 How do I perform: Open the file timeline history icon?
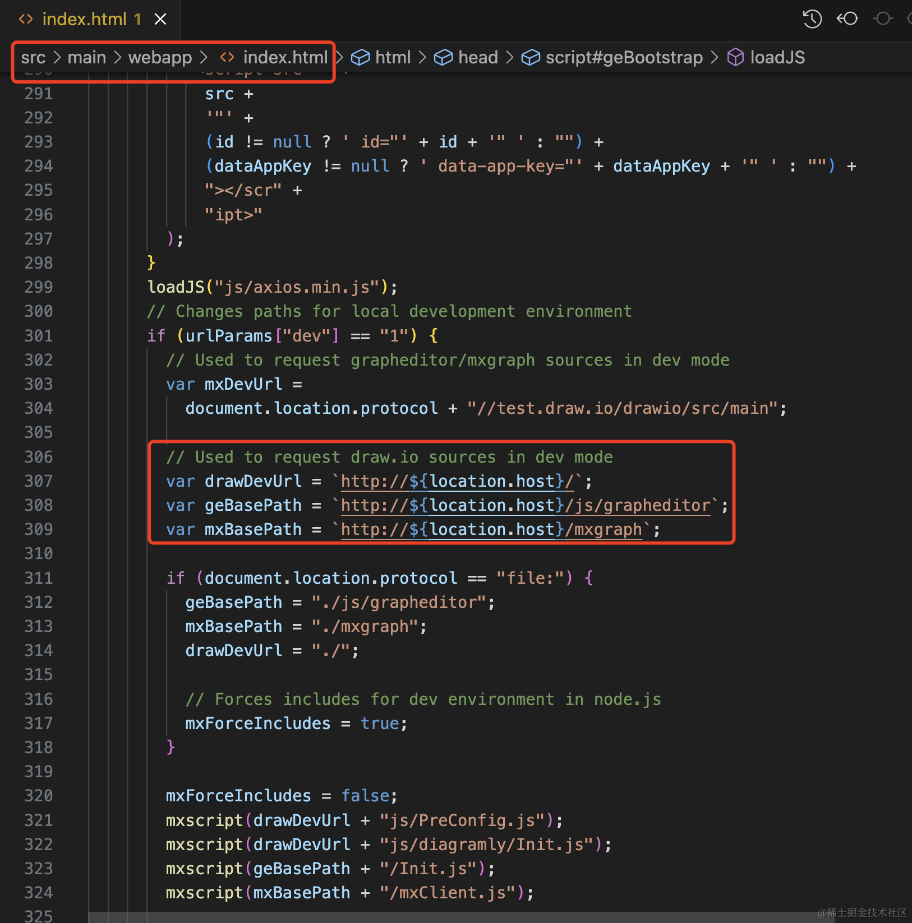812,19
